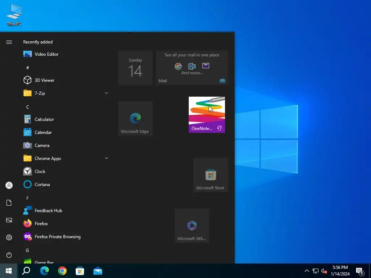
Task: Expand the 7-Zip folder chevron
Action: coord(107,93)
